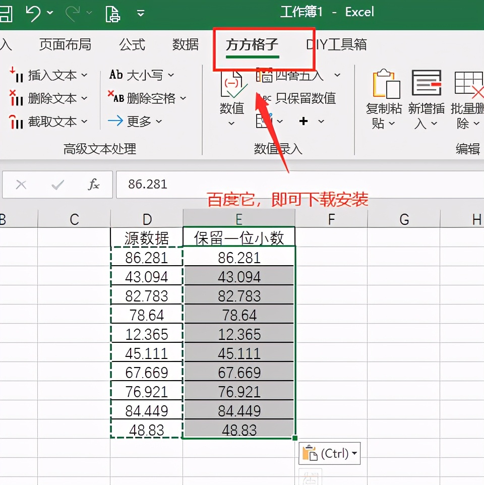Select the 插入文本 tool
Image resolution: width=484 pixels, height=485 pixels.
43,75
